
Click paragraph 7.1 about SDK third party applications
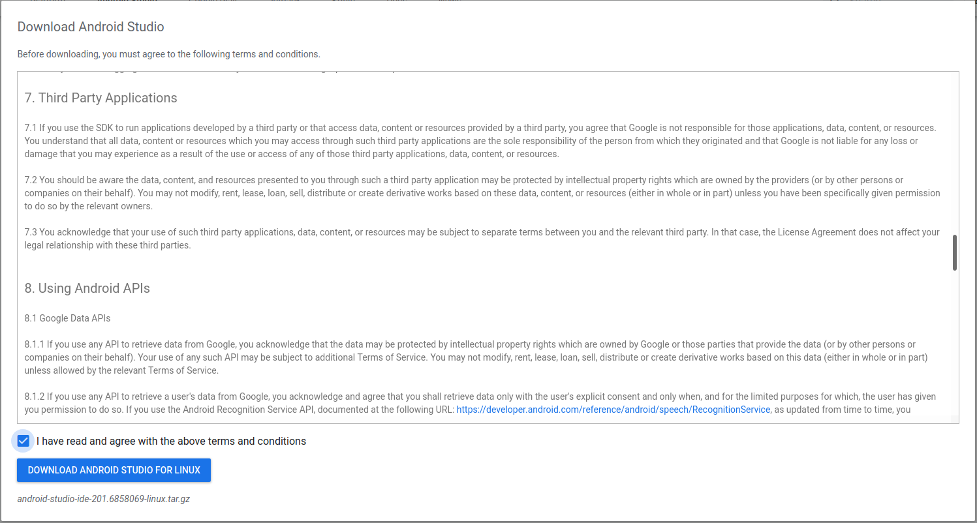tap(482, 141)
